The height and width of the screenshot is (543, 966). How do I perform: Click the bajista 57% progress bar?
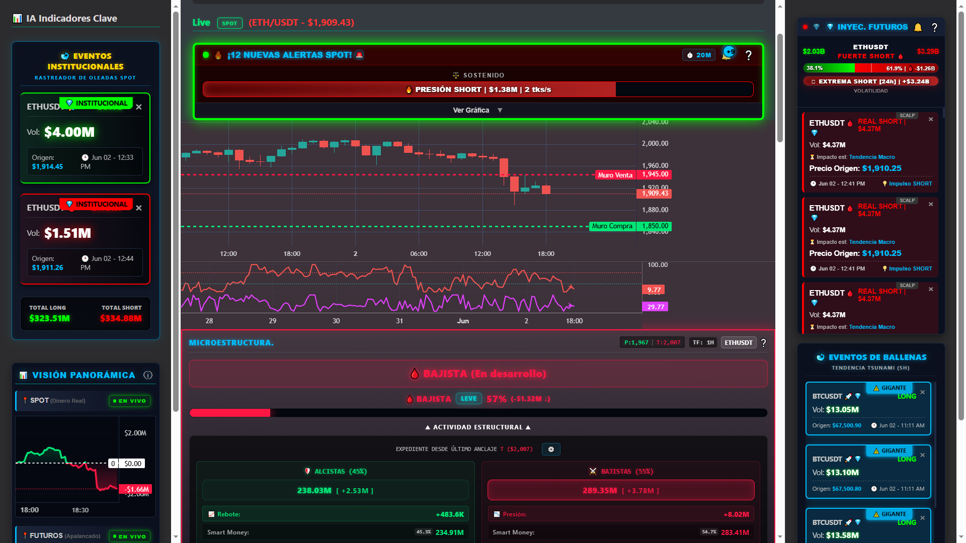pos(478,413)
